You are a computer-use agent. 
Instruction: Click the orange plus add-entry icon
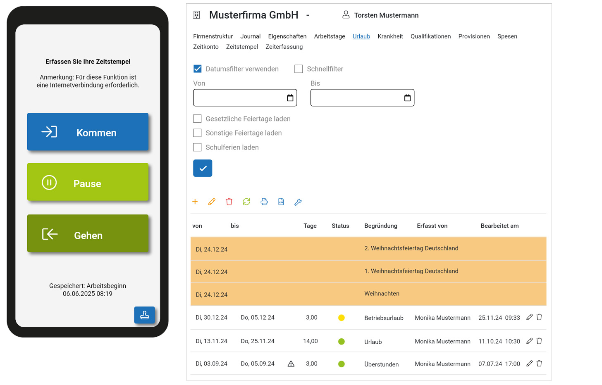tap(195, 202)
